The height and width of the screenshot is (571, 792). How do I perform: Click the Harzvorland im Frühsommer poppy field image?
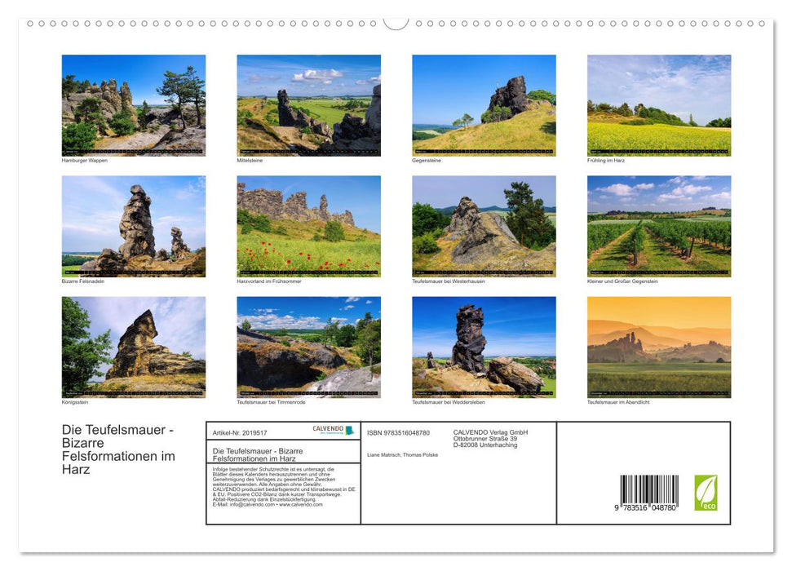(x=308, y=225)
